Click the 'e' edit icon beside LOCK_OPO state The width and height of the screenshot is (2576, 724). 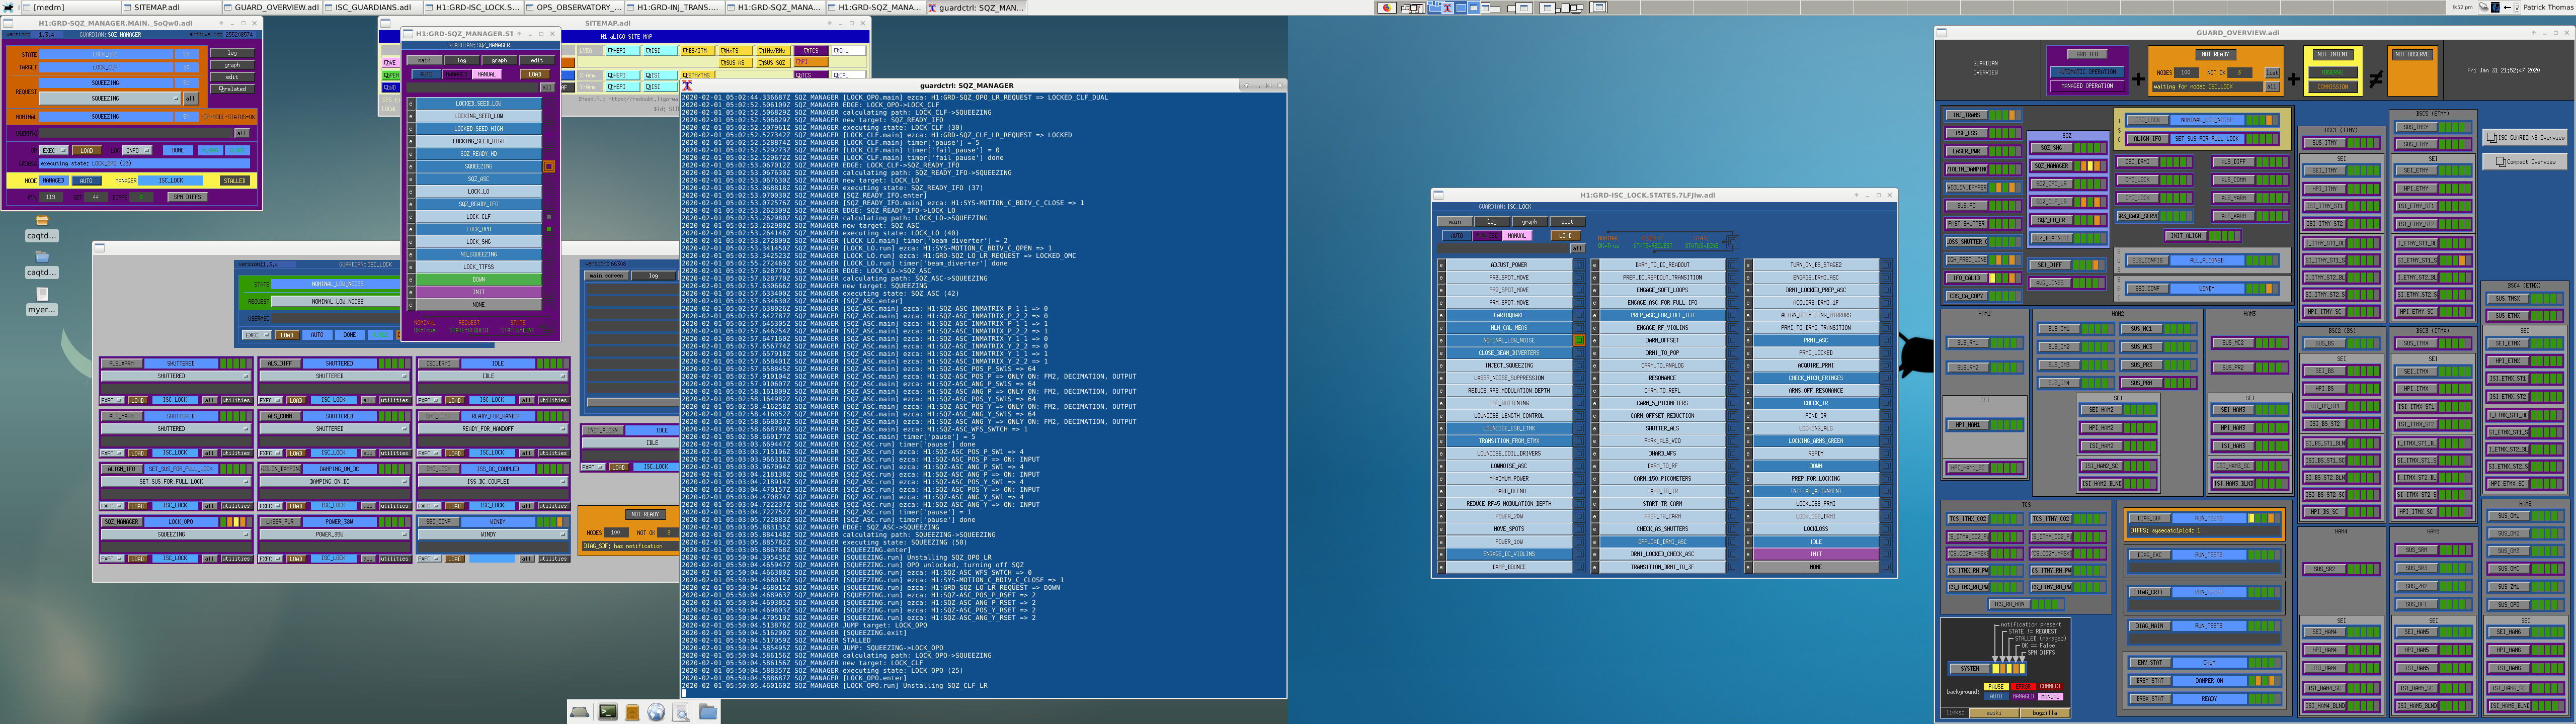click(410, 229)
